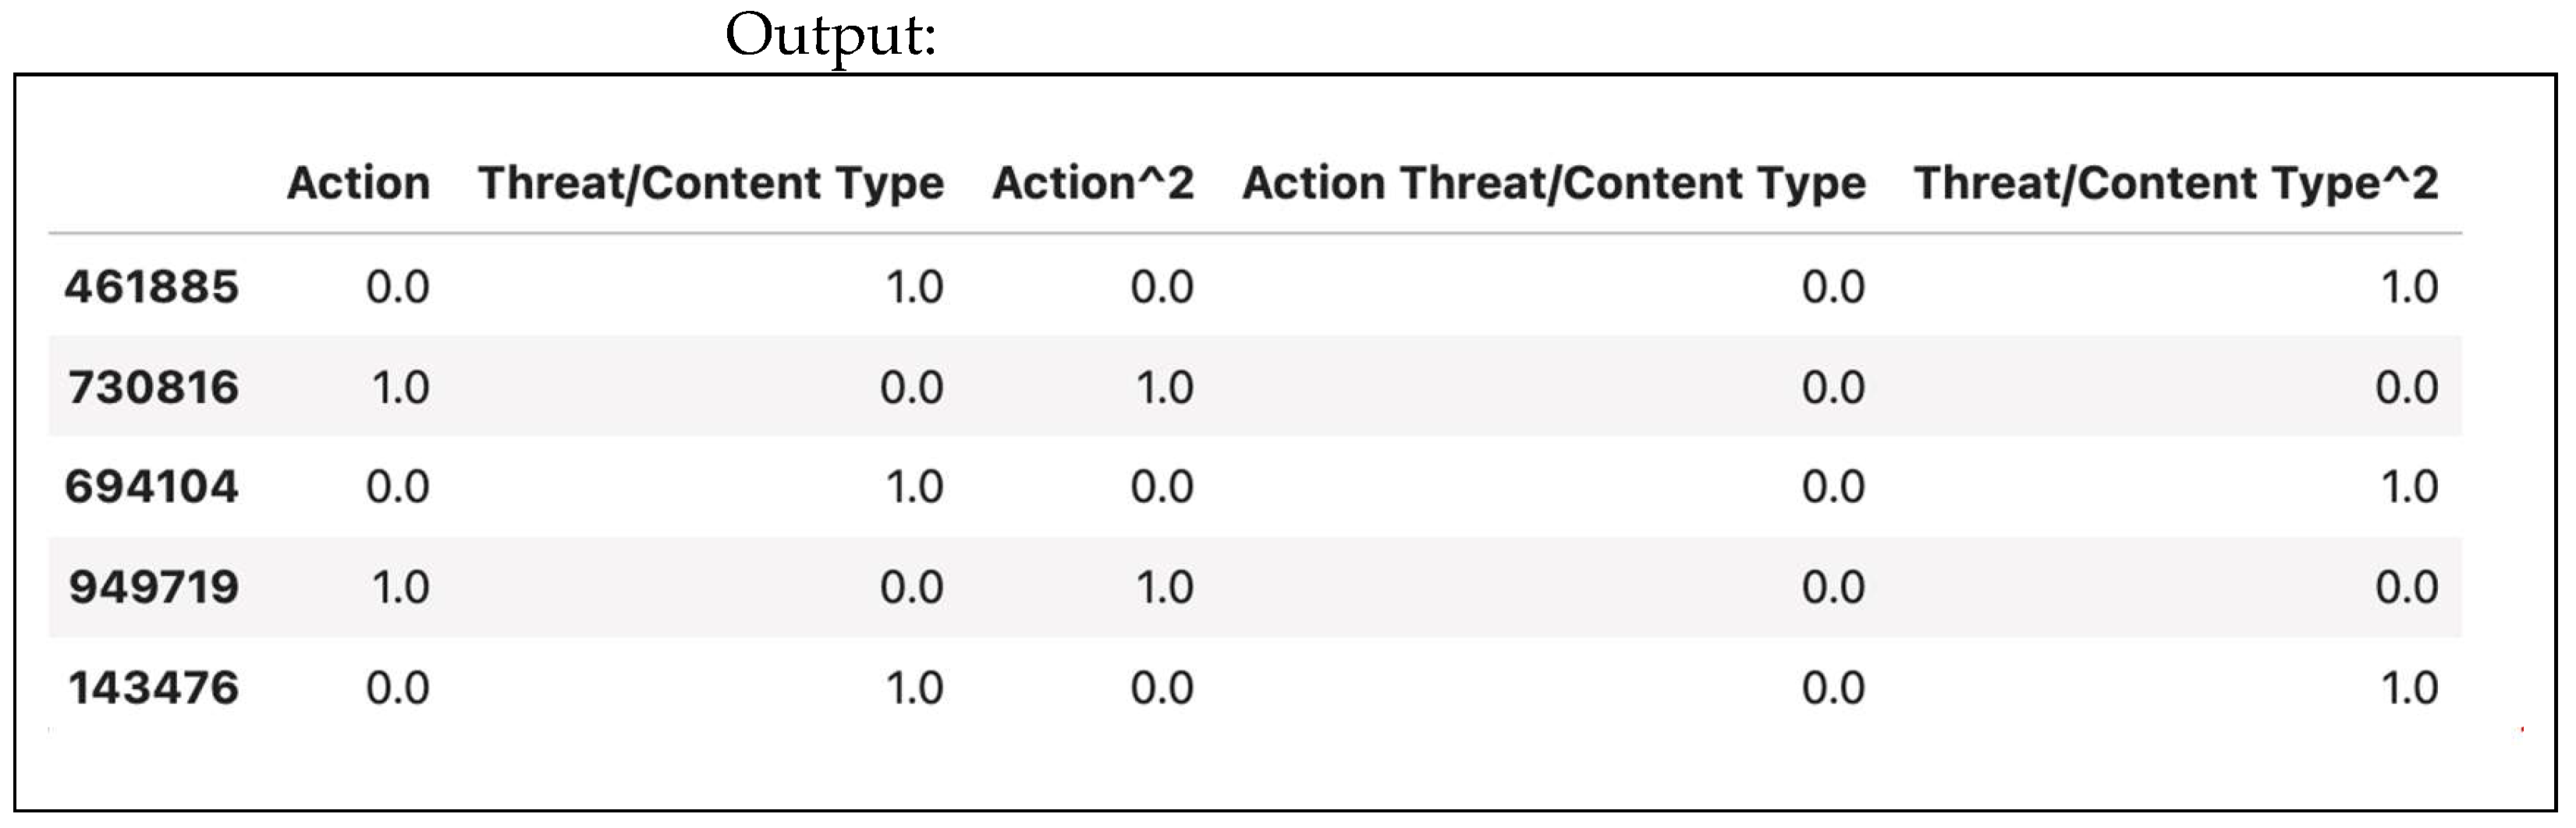Click Action^2 value in row 694104
The height and width of the screenshot is (828, 2576).
coord(1162,487)
